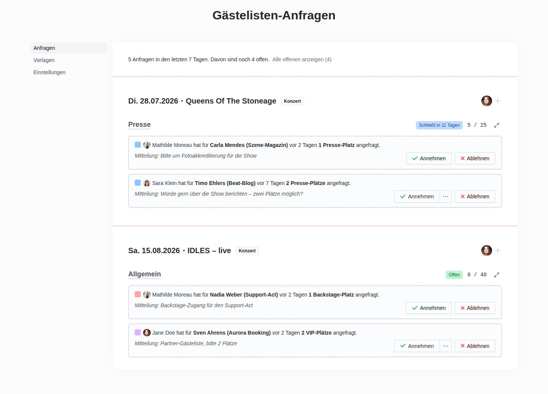The image size is (548, 394).
Task: Click organizer avatar on Queens Of The Stoneage
Action: pos(487,101)
